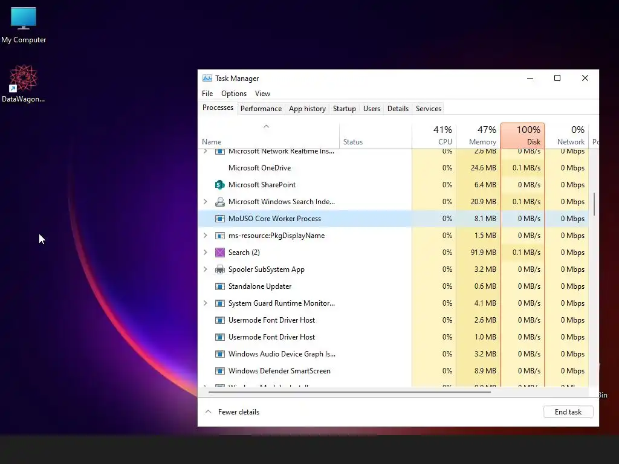
Task: Select the Microsoft OneDrive process row
Action: (x=393, y=168)
